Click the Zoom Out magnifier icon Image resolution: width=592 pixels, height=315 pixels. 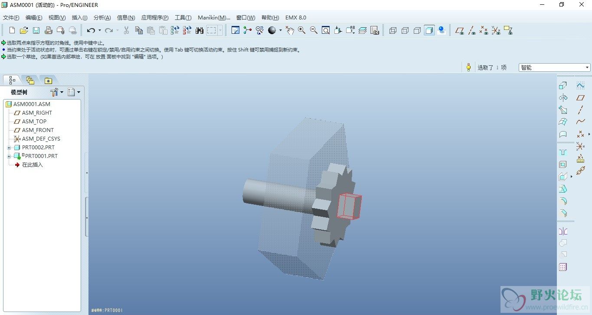tap(314, 30)
